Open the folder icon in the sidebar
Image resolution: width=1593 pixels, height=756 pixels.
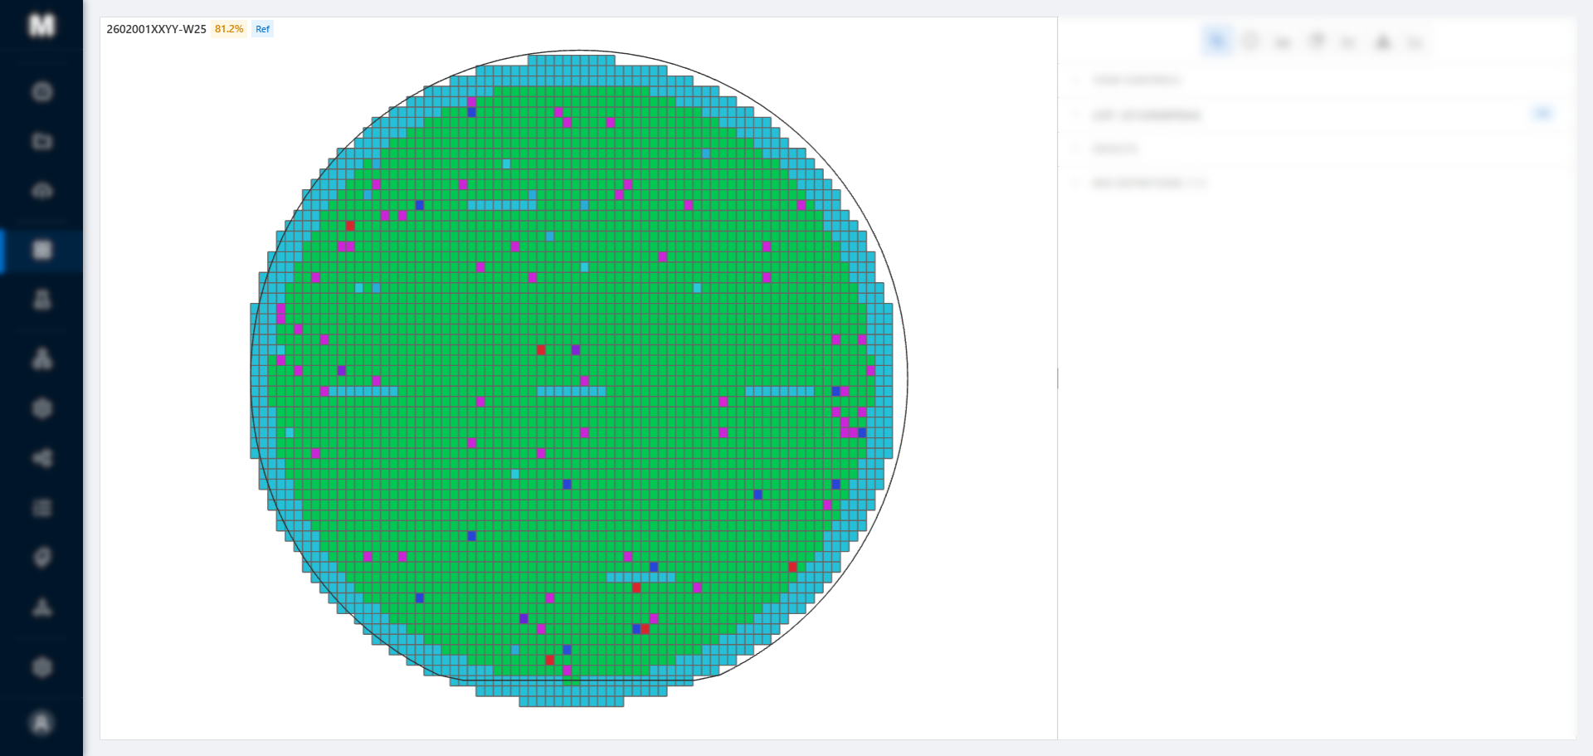click(42, 141)
